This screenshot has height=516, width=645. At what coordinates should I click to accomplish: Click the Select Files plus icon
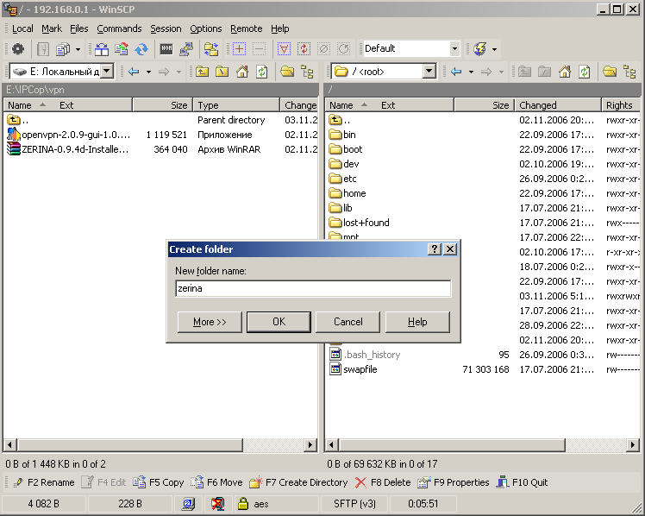click(x=239, y=49)
